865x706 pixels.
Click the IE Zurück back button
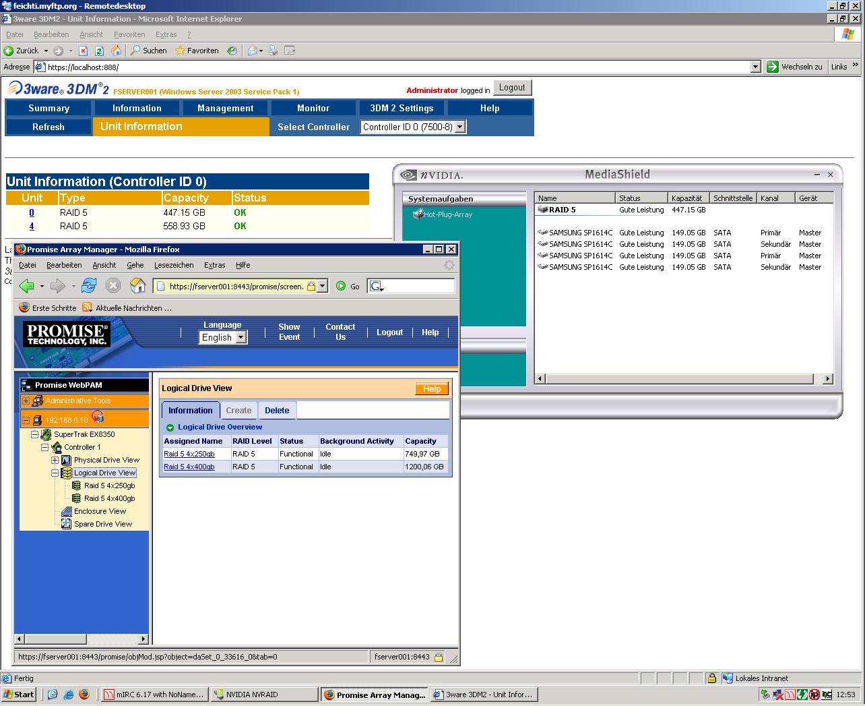pyautogui.click(x=21, y=51)
